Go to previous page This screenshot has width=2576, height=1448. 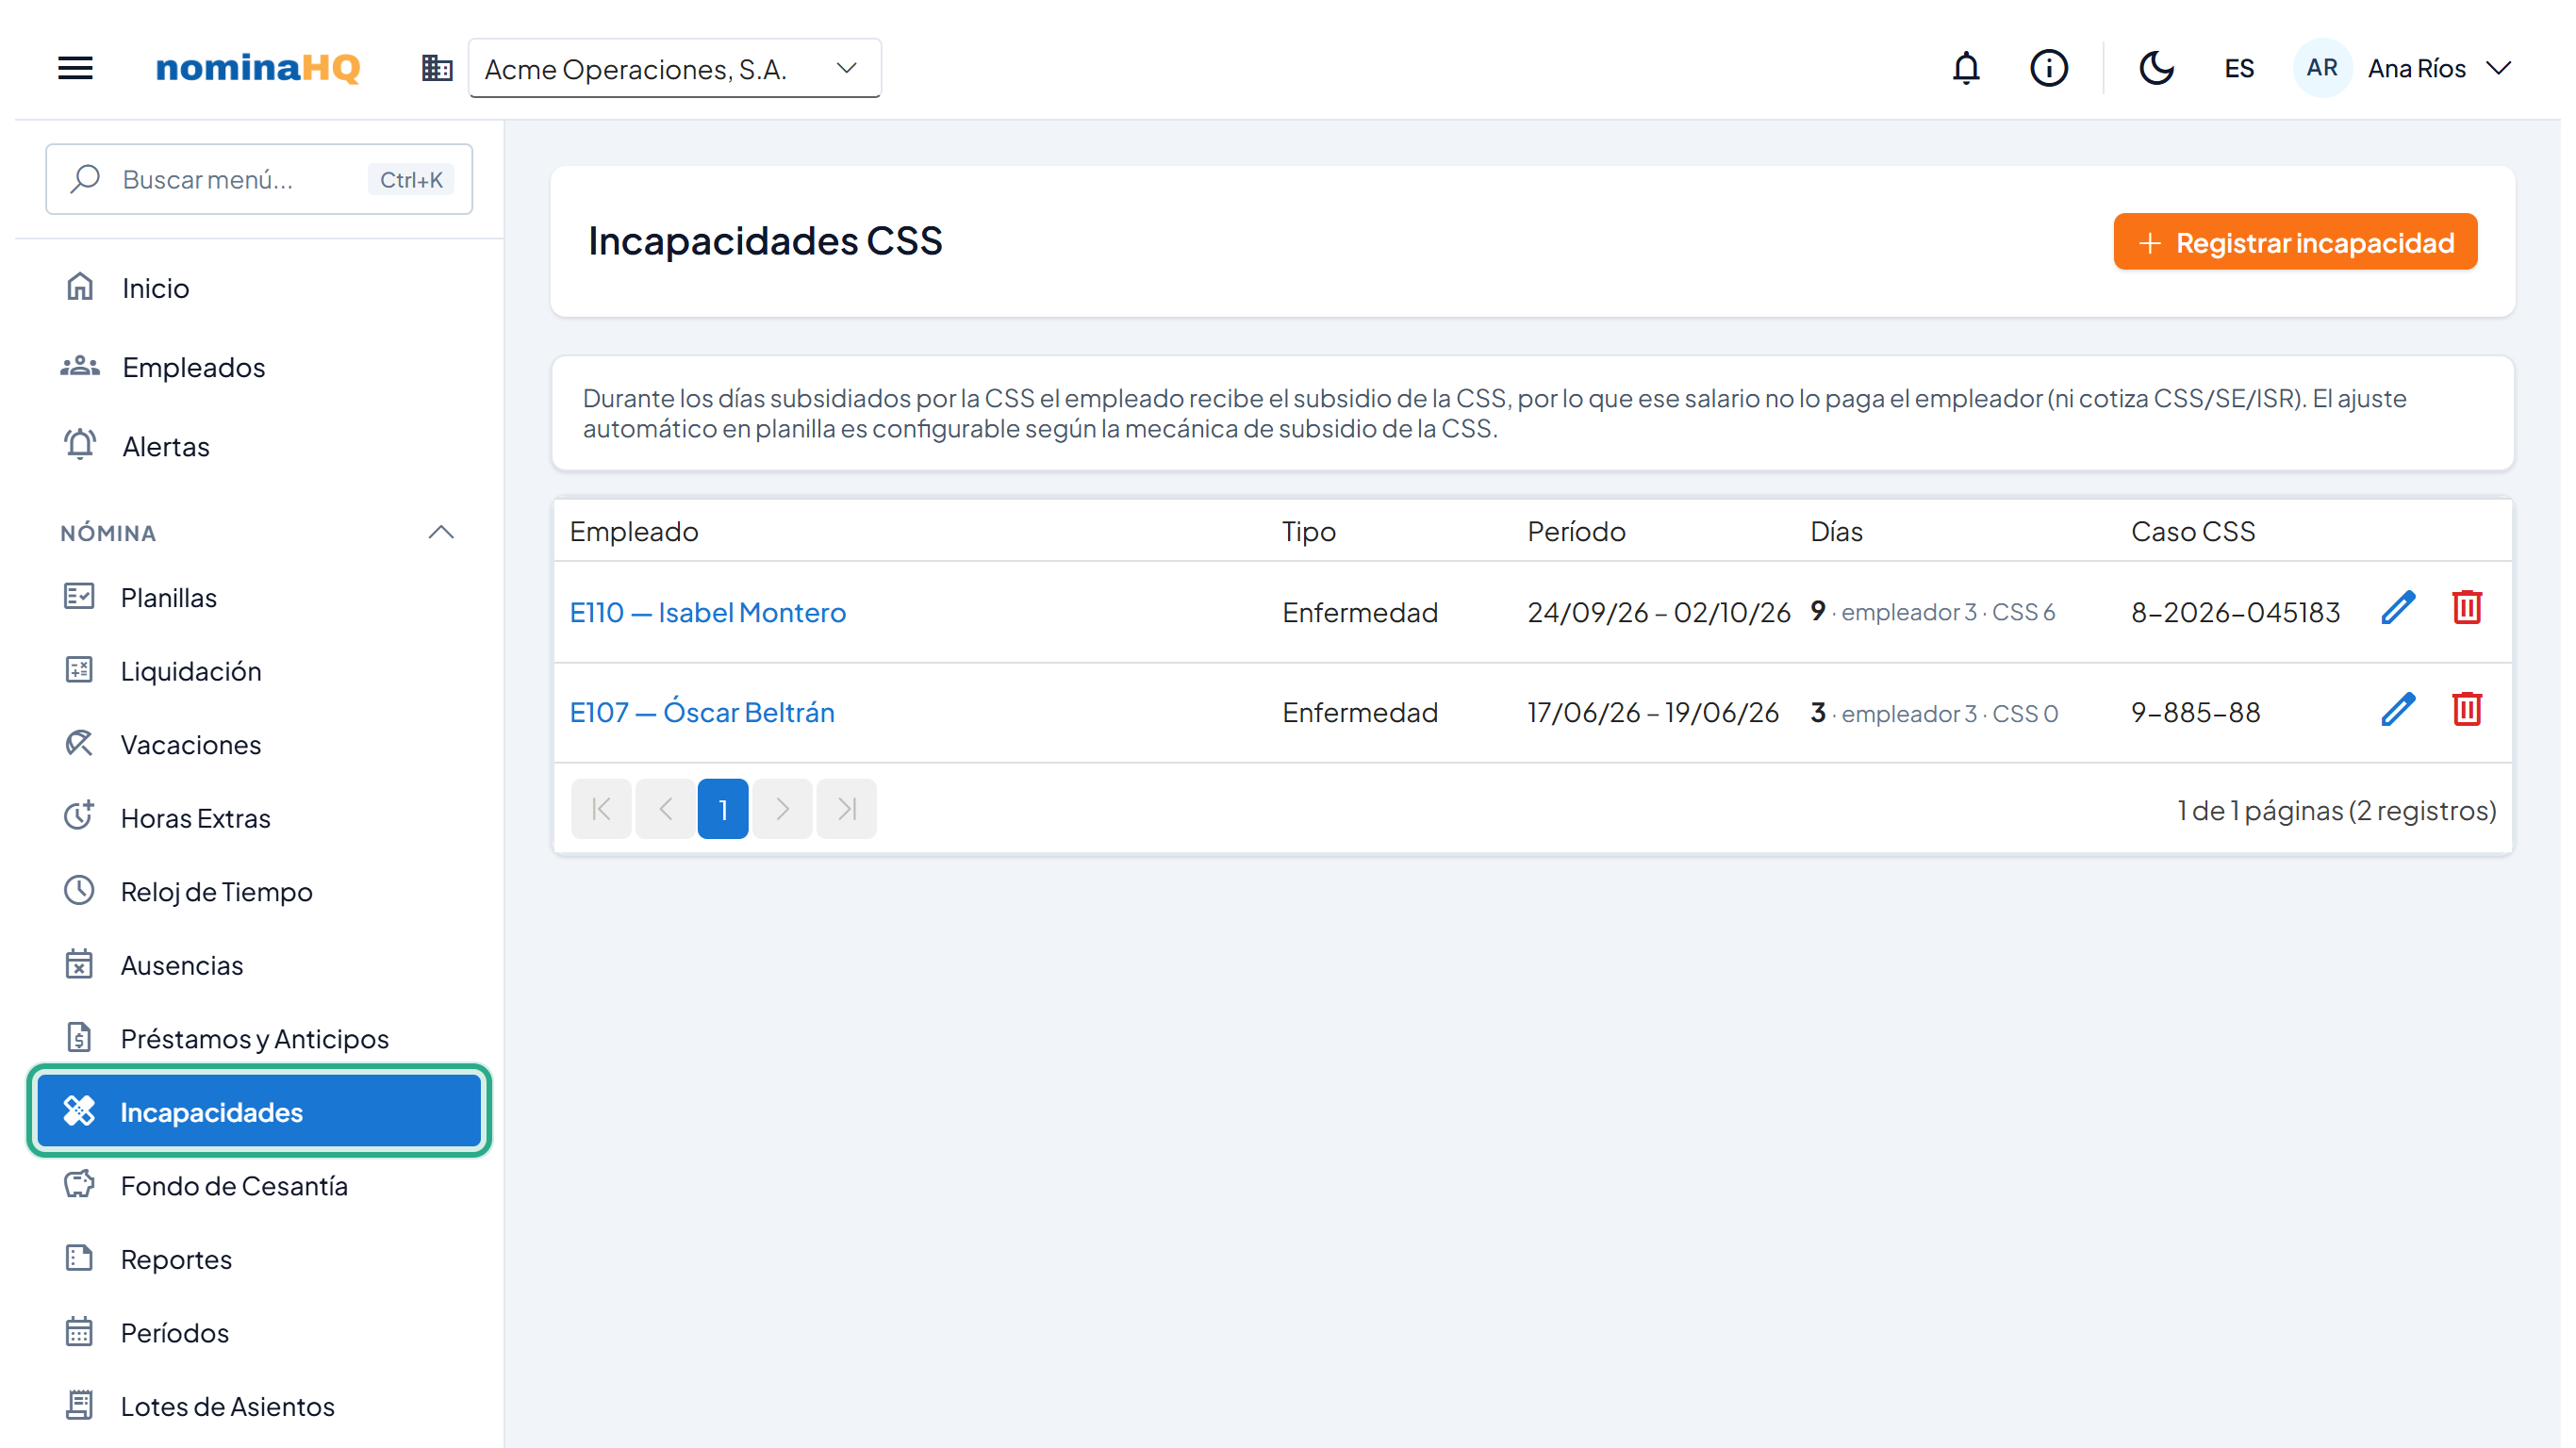pos(665,808)
